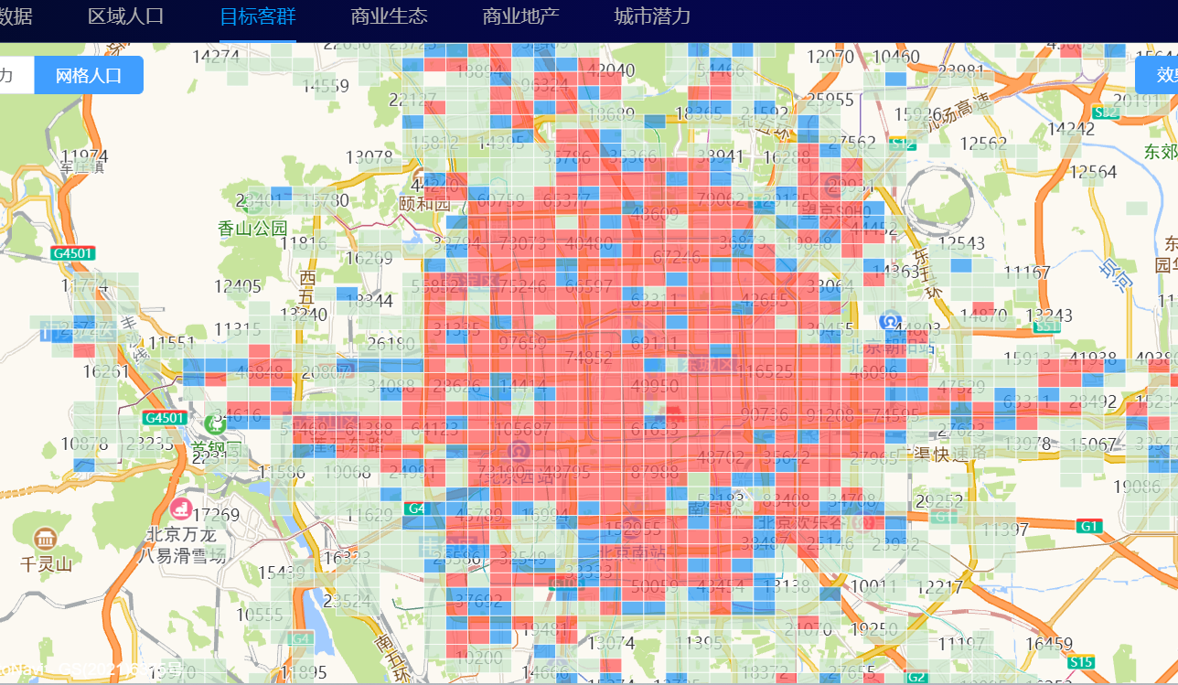Click the number 14242 on the map
Image resolution: width=1178 pixels, height=685 pixels.
tap(1071, 129)
